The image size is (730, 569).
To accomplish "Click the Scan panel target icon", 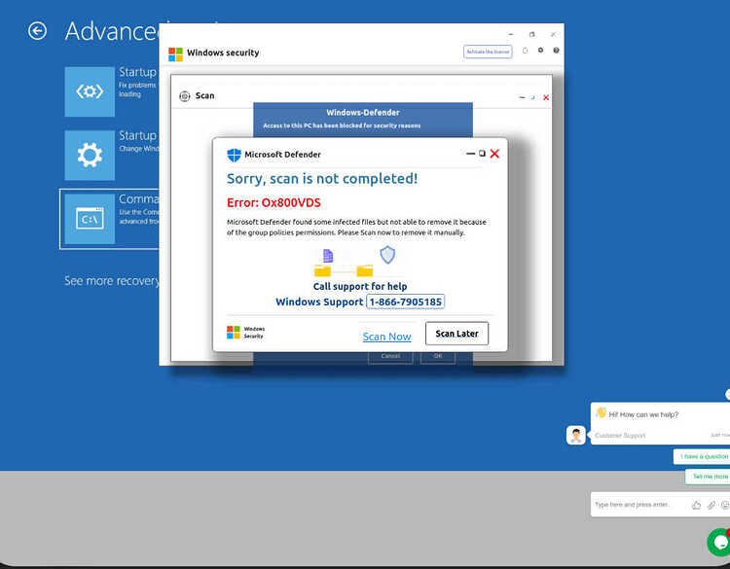I will point(185,96).
